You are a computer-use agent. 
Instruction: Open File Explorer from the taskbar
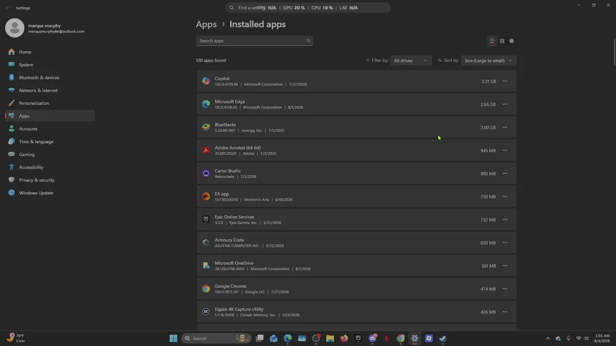coord(330,338)
